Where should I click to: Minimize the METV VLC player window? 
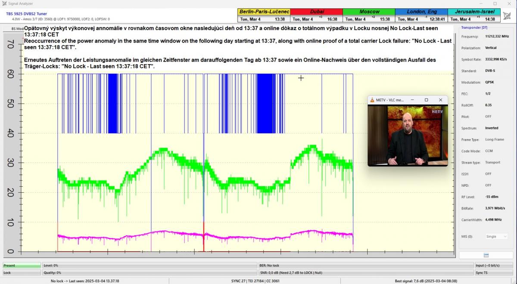click(x=412, y=100)
